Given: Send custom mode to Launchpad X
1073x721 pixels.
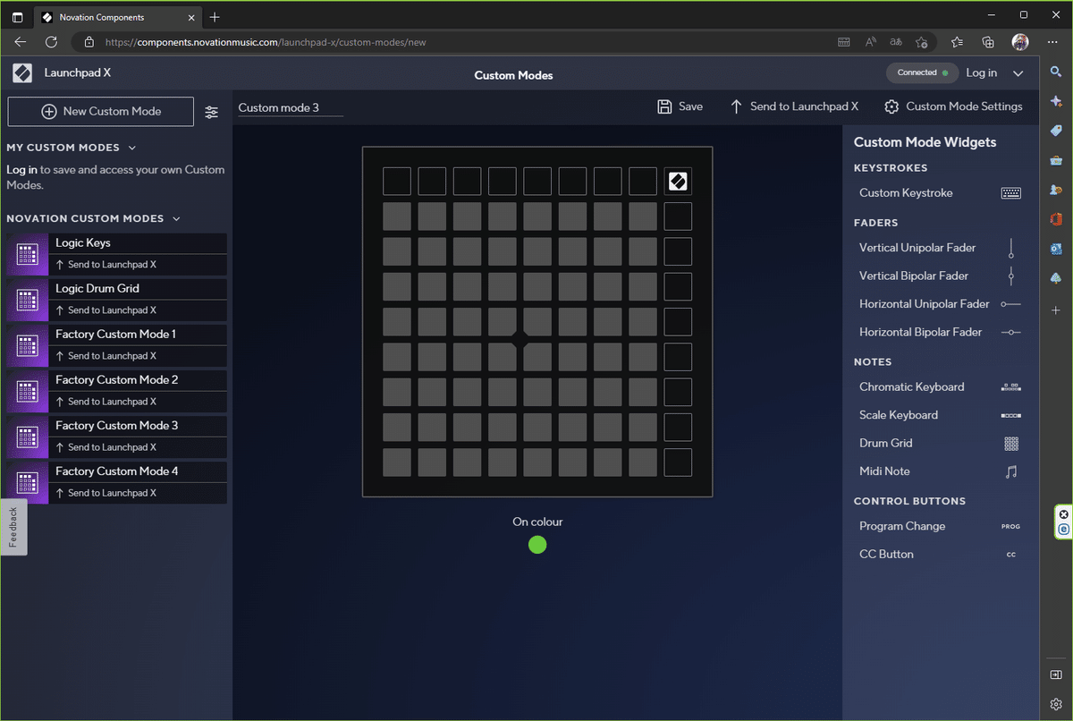Looking at the screenshot, I should click(795, 106).
